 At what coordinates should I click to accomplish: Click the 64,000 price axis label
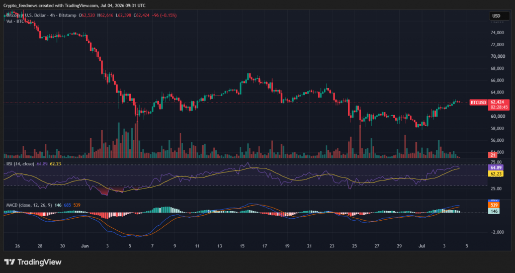[x=498, y=93]
